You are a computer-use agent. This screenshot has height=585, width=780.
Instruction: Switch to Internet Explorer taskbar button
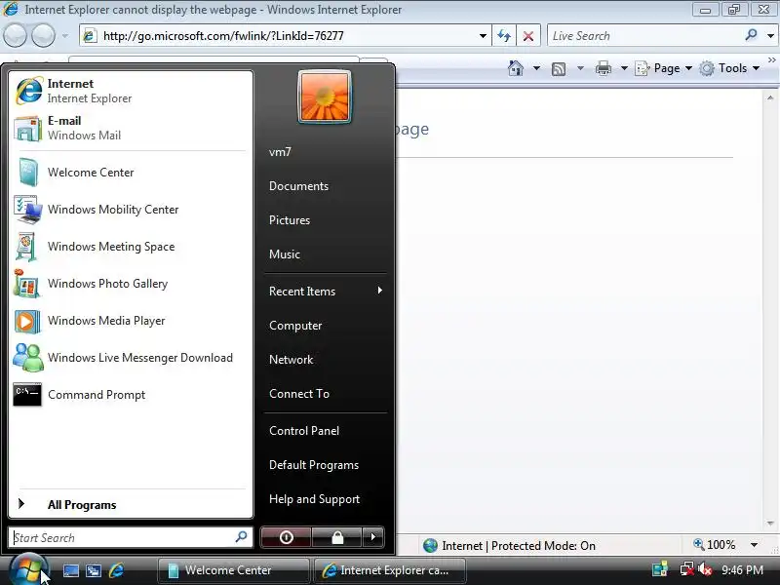pyautogui.click(x=389, y=570)
